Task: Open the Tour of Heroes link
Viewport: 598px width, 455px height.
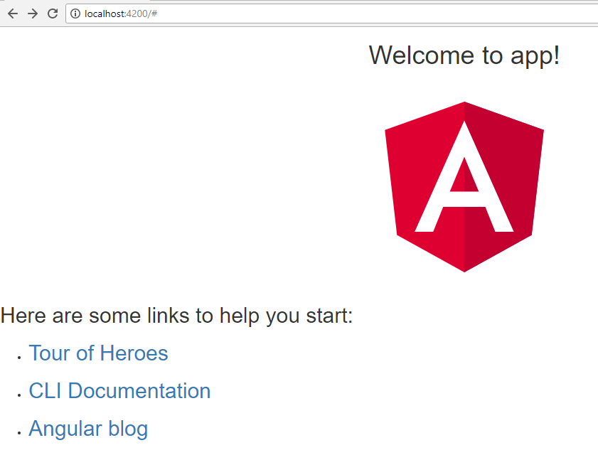Action: (98, 353)
